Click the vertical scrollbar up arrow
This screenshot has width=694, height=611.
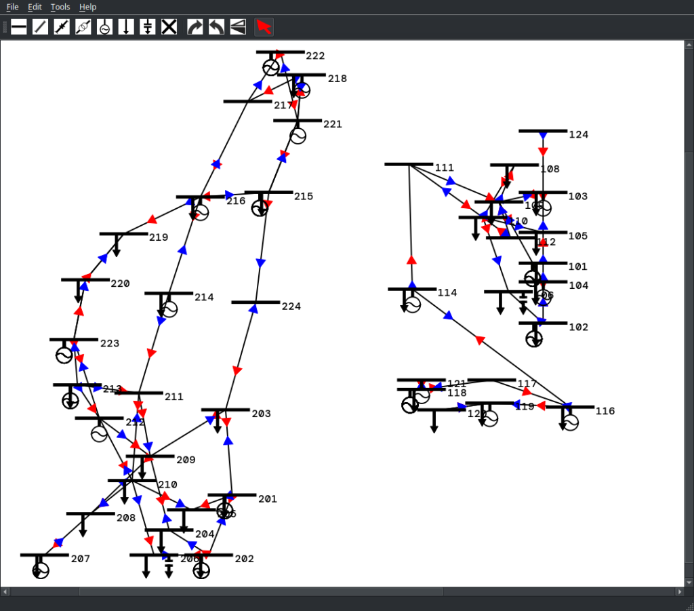[x=689, y=45]
